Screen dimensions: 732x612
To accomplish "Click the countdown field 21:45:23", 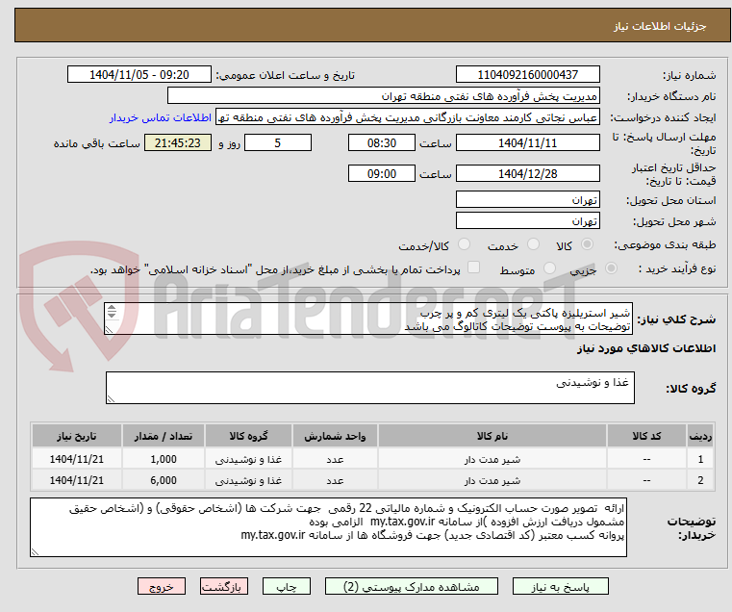I will pyautogui.click(x=177, y=143).
